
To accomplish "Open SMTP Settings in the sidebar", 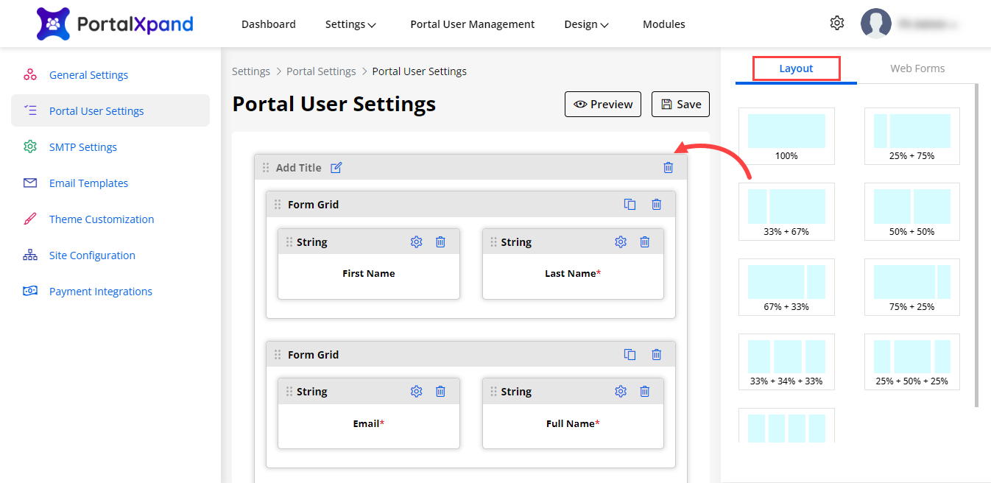I will point(82,147).
